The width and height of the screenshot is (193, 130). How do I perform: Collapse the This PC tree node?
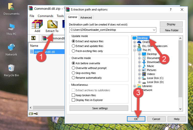pyautogui.click(x=135, y=50)
